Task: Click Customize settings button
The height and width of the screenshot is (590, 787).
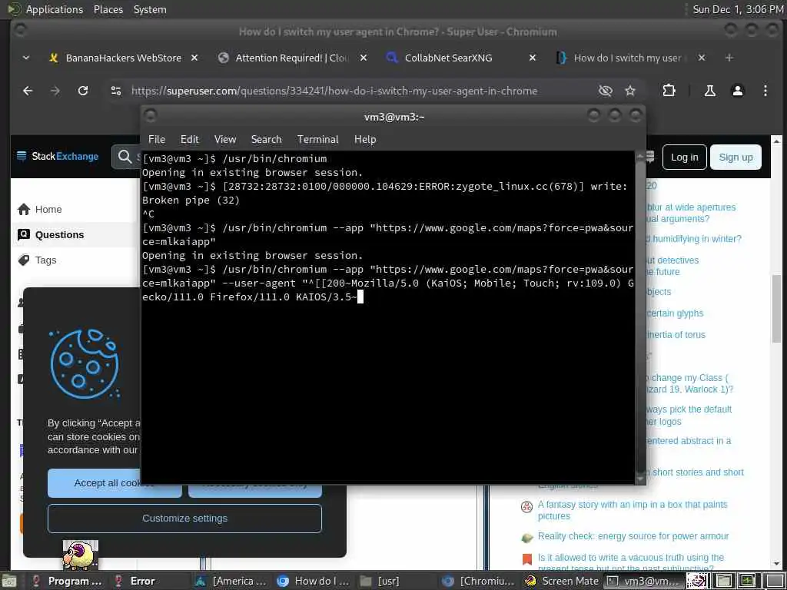Action: [184, 519]
